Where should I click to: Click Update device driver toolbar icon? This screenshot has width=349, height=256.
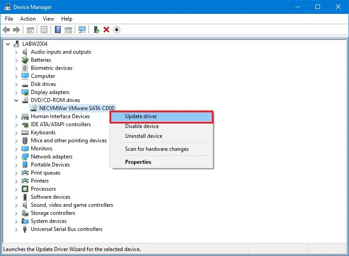click(x=97, y=30)
